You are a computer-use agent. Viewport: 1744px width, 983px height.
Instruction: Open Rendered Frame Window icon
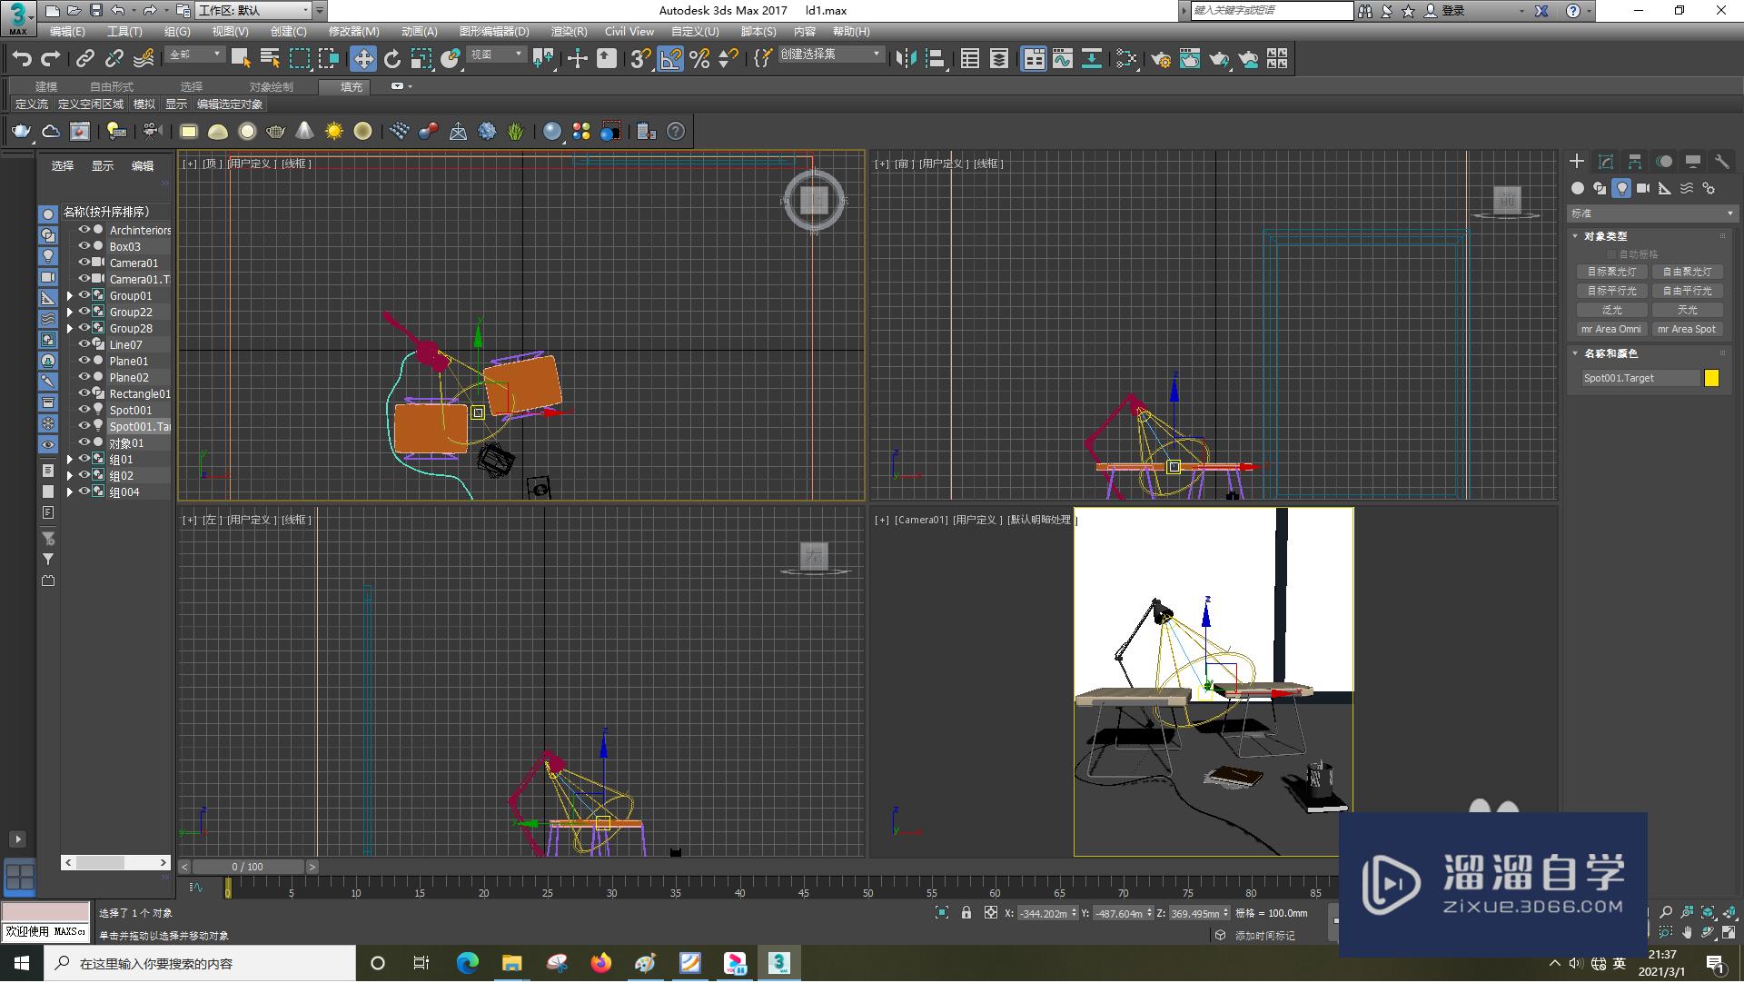click(x=1190, y=59)
